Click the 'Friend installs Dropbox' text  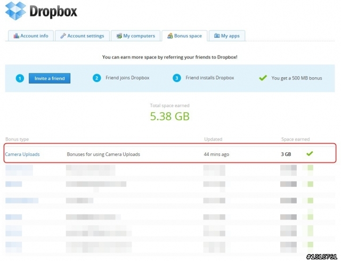[209, 78]
